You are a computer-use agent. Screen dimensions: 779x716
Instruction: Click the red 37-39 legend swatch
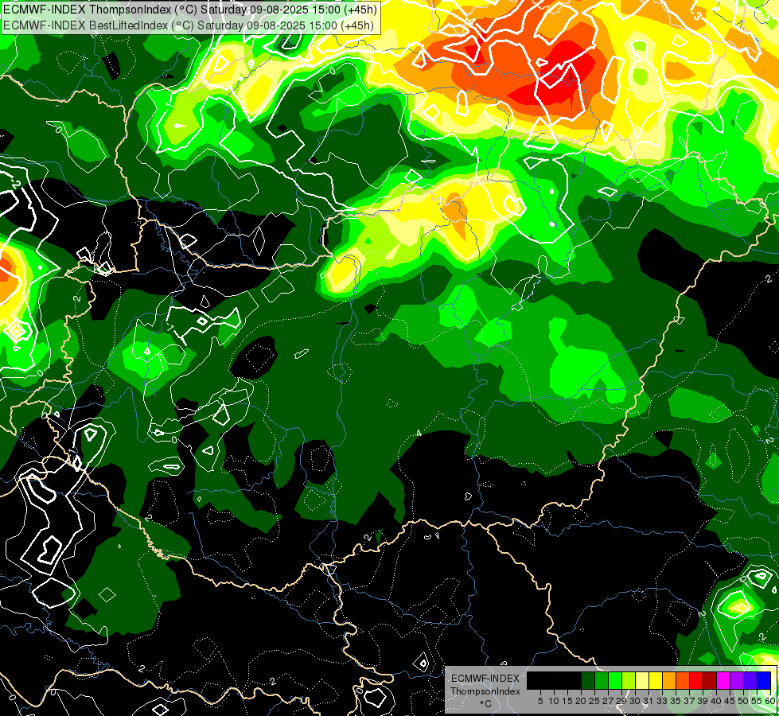coord(696,681)
